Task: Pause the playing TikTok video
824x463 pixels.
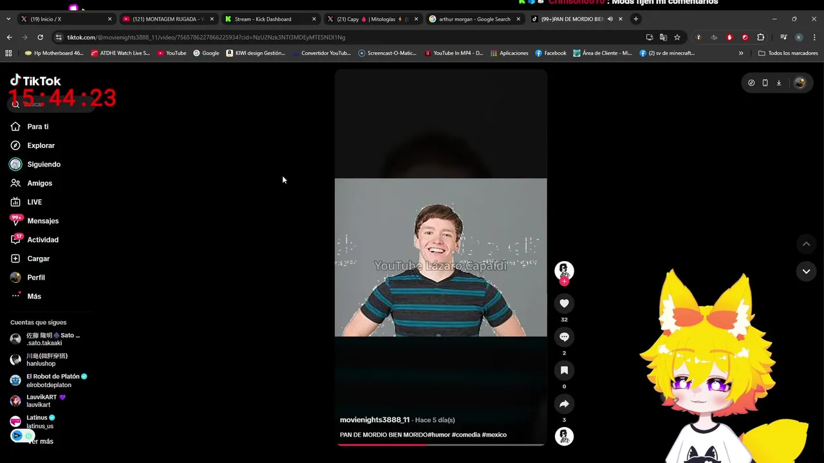Action: click(441, 257)
